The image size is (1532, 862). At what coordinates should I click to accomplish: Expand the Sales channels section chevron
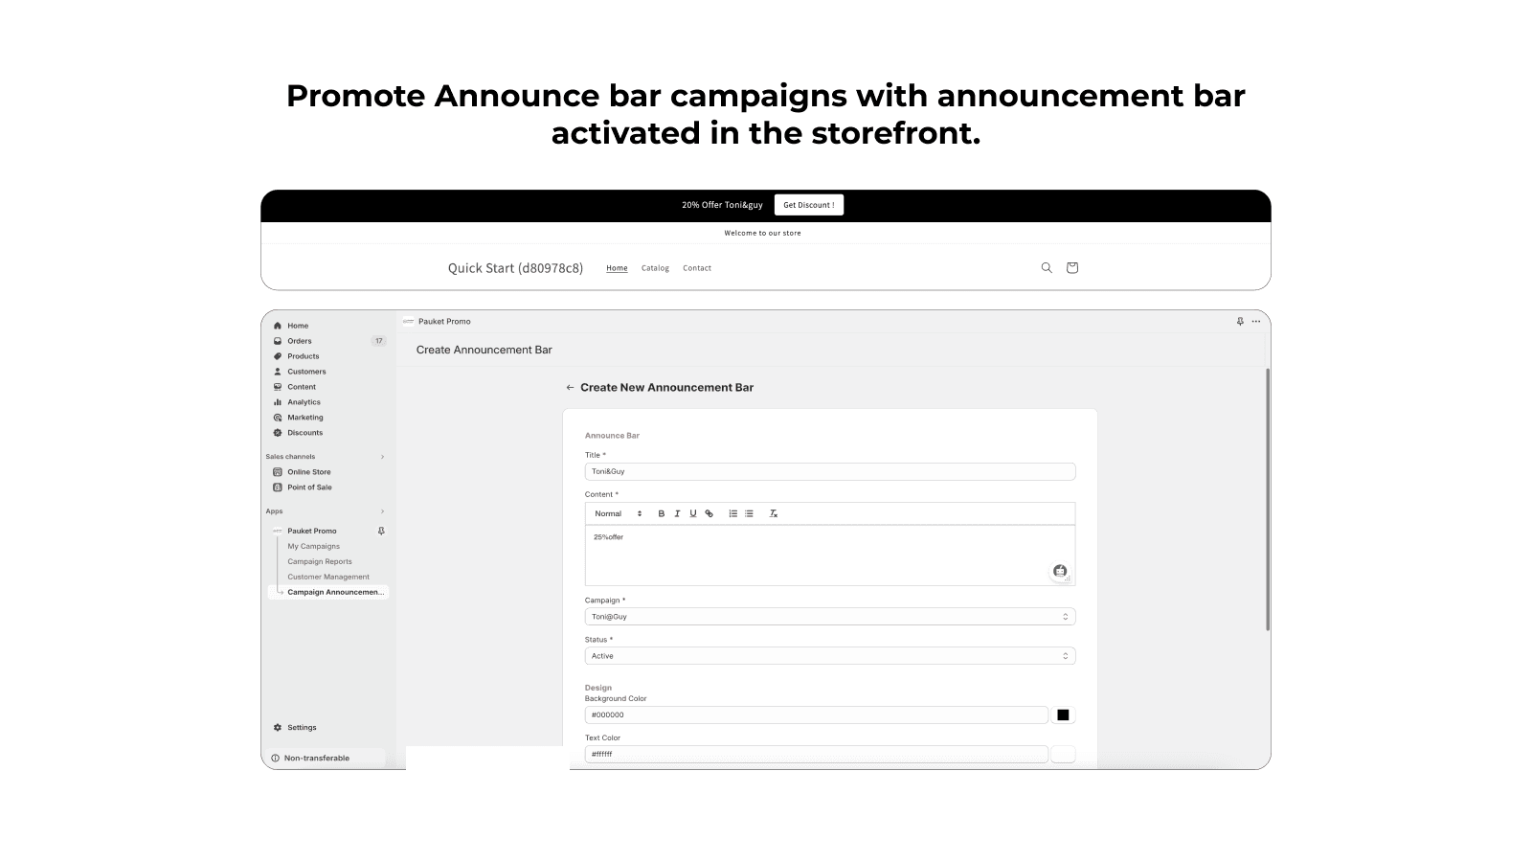pos(382,457)
